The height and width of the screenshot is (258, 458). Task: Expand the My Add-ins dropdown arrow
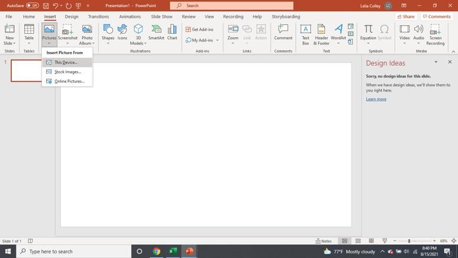click(217, 40)
